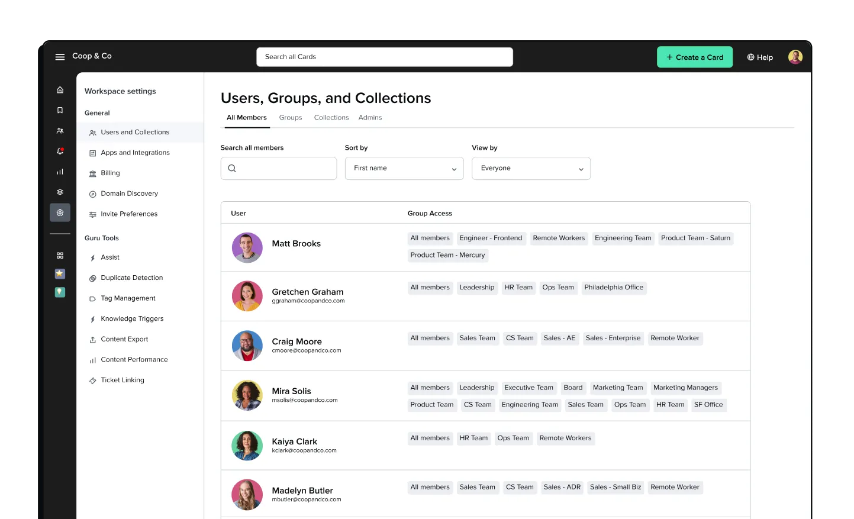Click email ggraham@coopandco.com
Screen dimensions: 854x519
pyautogui.click(x=308, y=301)
